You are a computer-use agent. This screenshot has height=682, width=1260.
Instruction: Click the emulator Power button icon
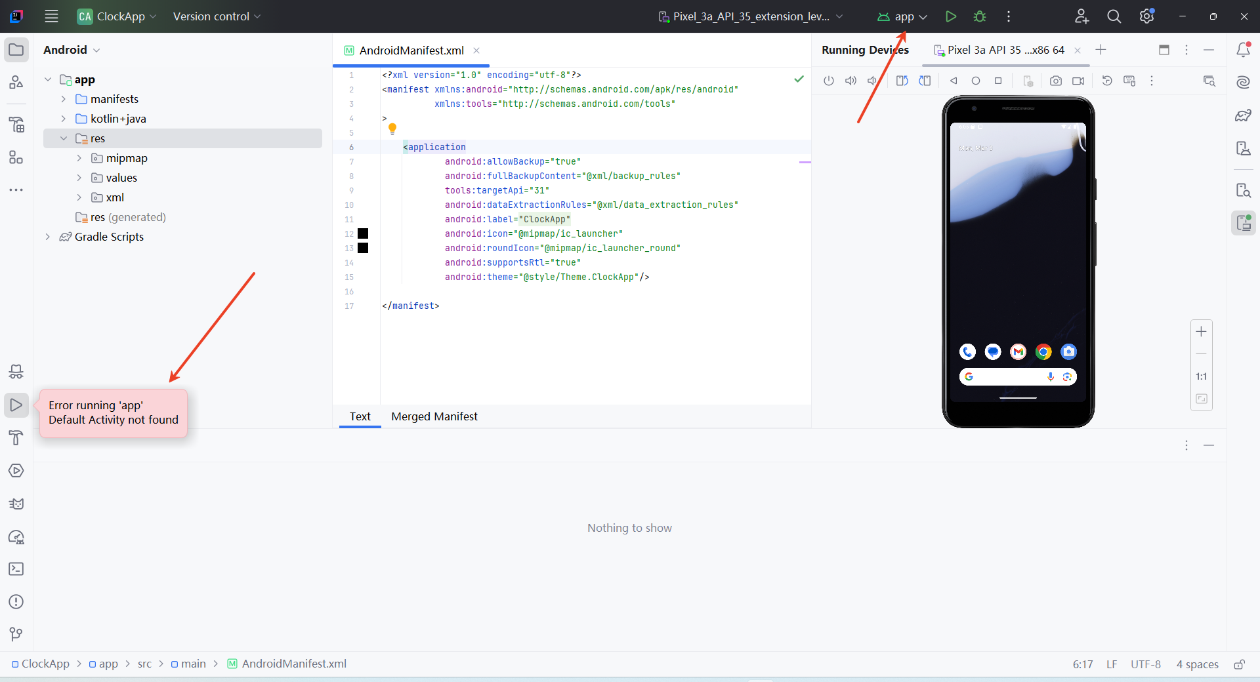click(829, 81)
